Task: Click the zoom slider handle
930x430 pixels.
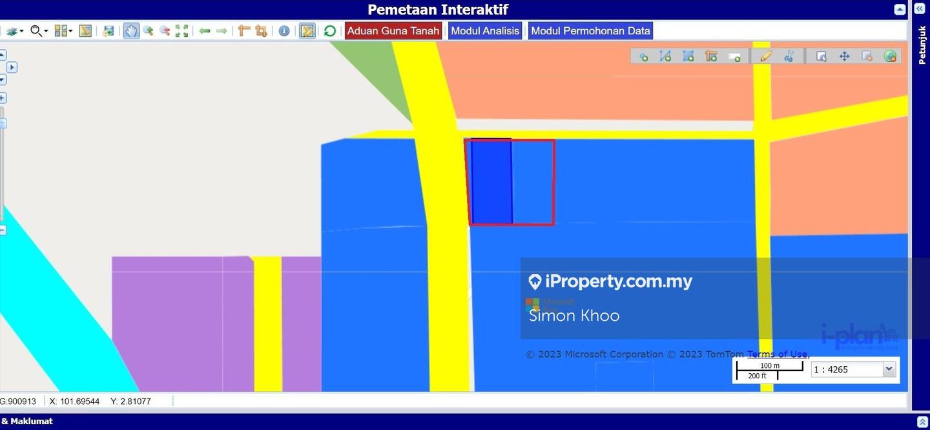Action: (2, 123)
